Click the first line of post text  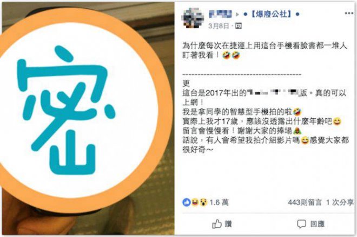click(x=265, y=46)
